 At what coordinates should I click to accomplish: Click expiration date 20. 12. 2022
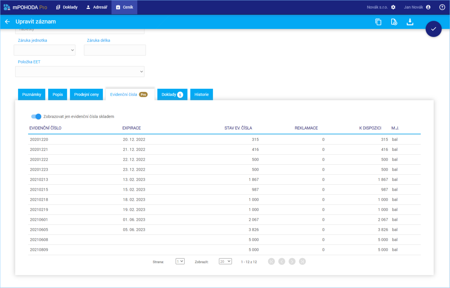(134, 139)
